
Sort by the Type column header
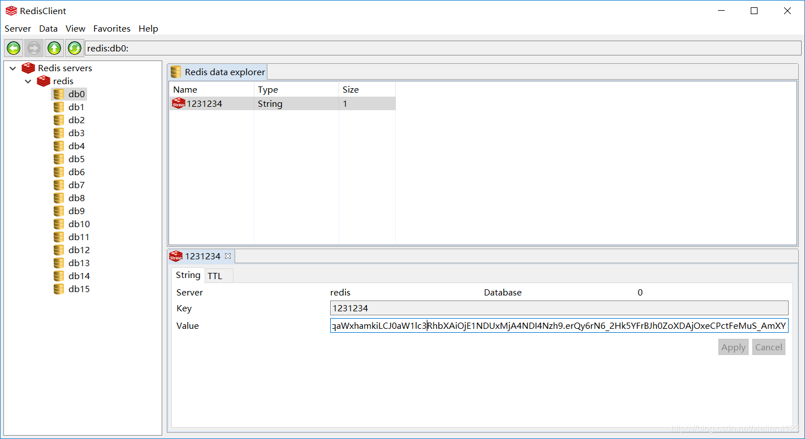(296, 89)
